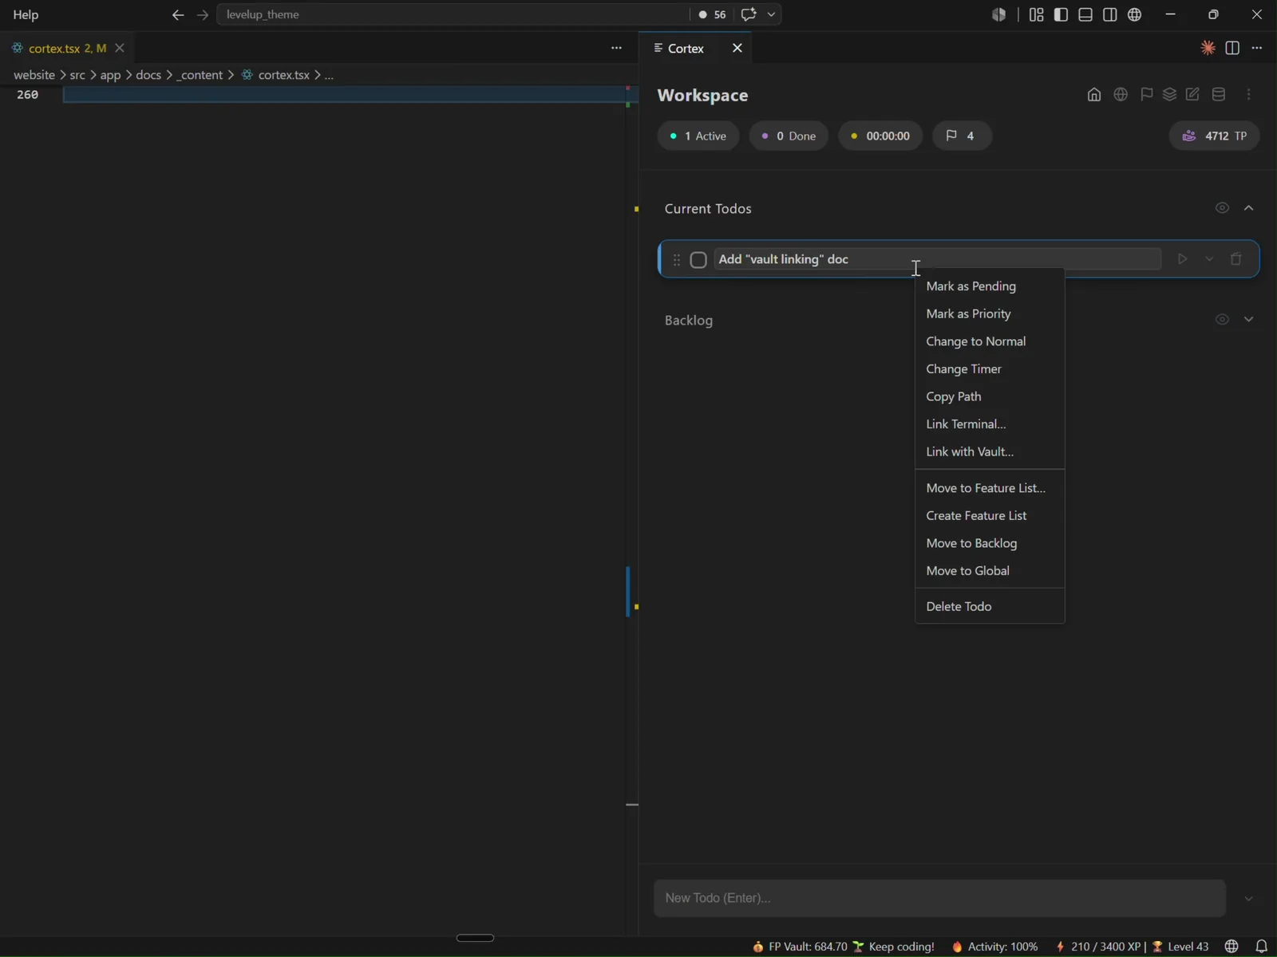The height and width of the screenshot is (957, 1277).
Task: Select Delete Todo menu entry
Action: point(990,607)
